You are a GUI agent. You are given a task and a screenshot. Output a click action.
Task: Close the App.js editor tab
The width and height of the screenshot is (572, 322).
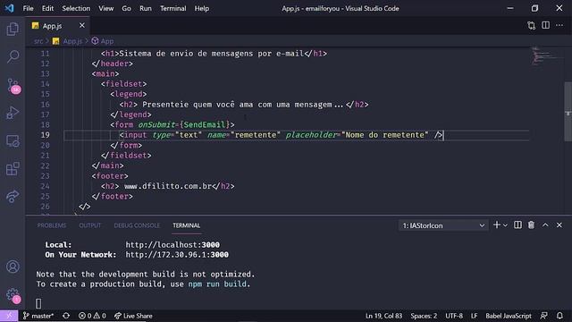pos(81,25)
